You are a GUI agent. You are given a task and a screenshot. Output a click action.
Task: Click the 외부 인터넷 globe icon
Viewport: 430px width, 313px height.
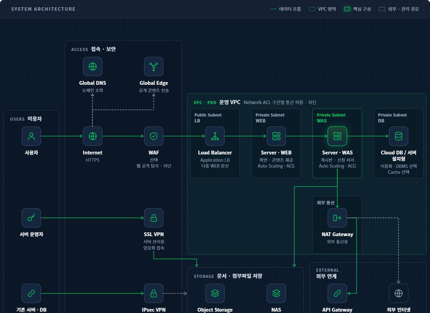(399, 293)
